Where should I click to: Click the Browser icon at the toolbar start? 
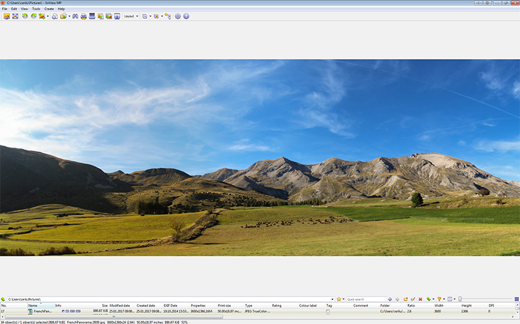(6, 16)
